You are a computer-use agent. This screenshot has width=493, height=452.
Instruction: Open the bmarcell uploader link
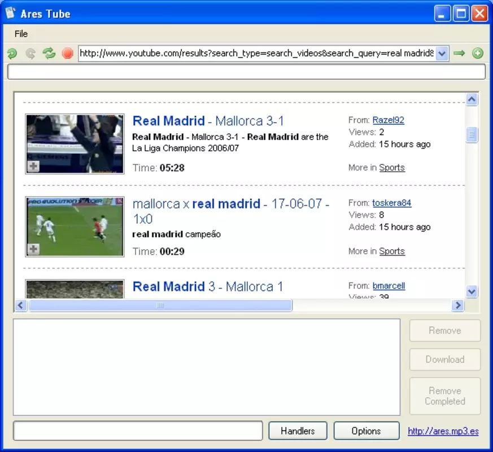click(x=389, y=285)
